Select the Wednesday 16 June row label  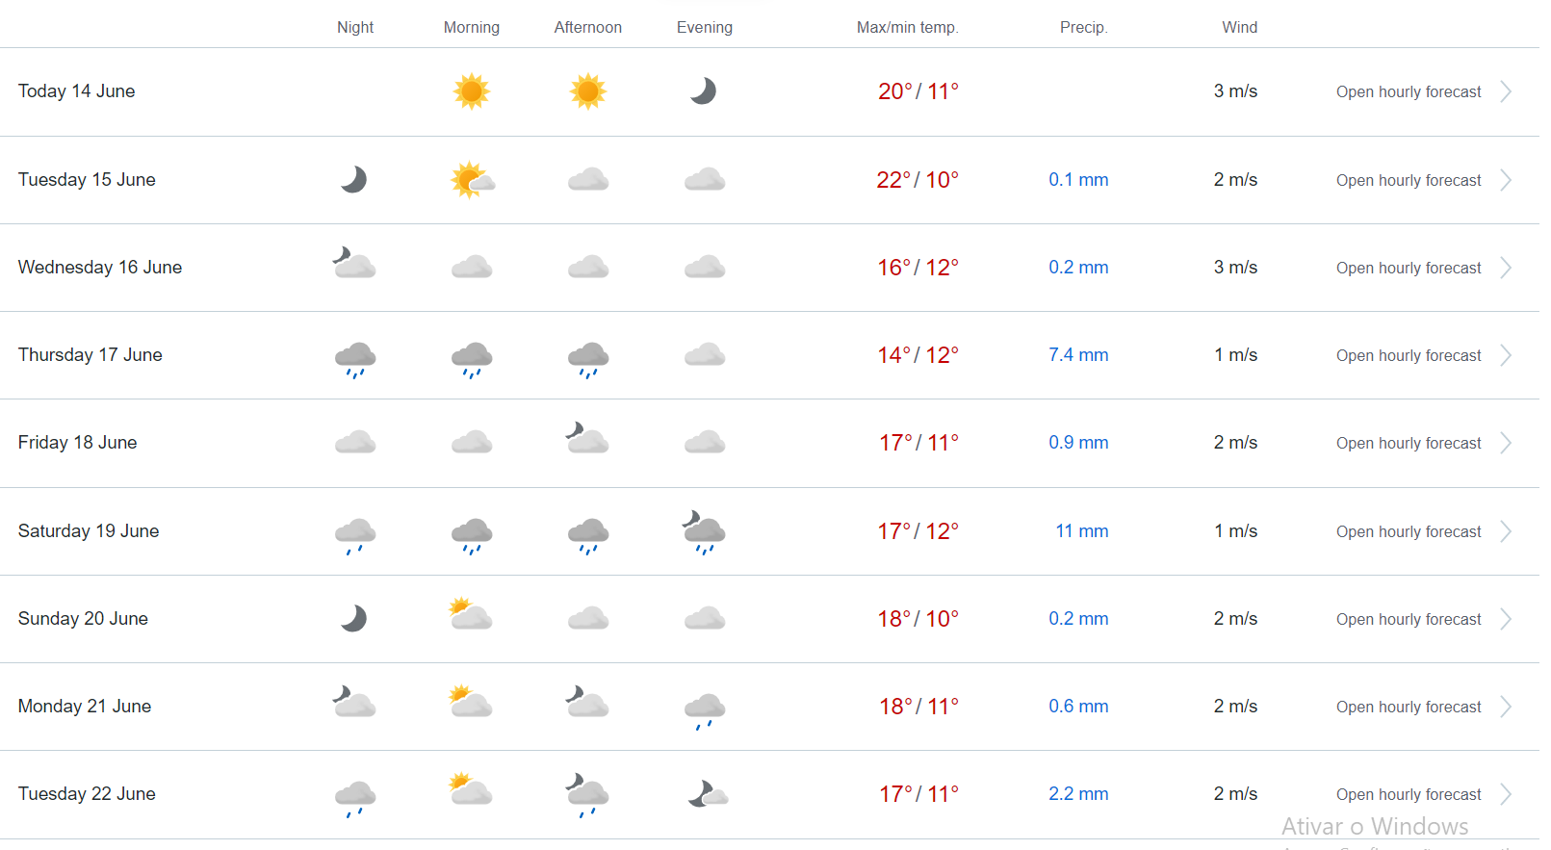click(x=100, y=268)
